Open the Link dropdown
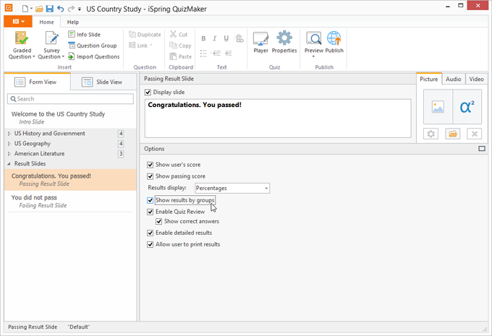Image resolution: width=492 pixels, height=336 pixels. [x=140, y=46]
